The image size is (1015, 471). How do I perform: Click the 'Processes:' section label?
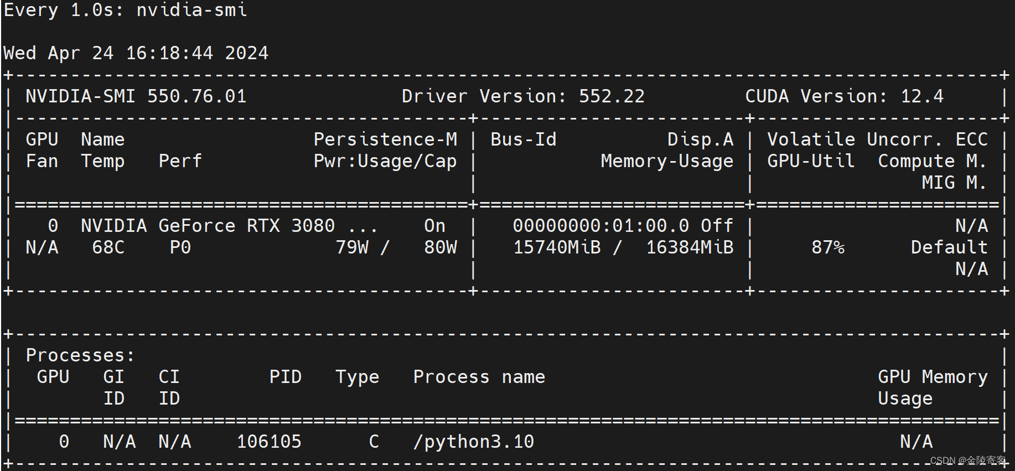click(x=81, y=355)
